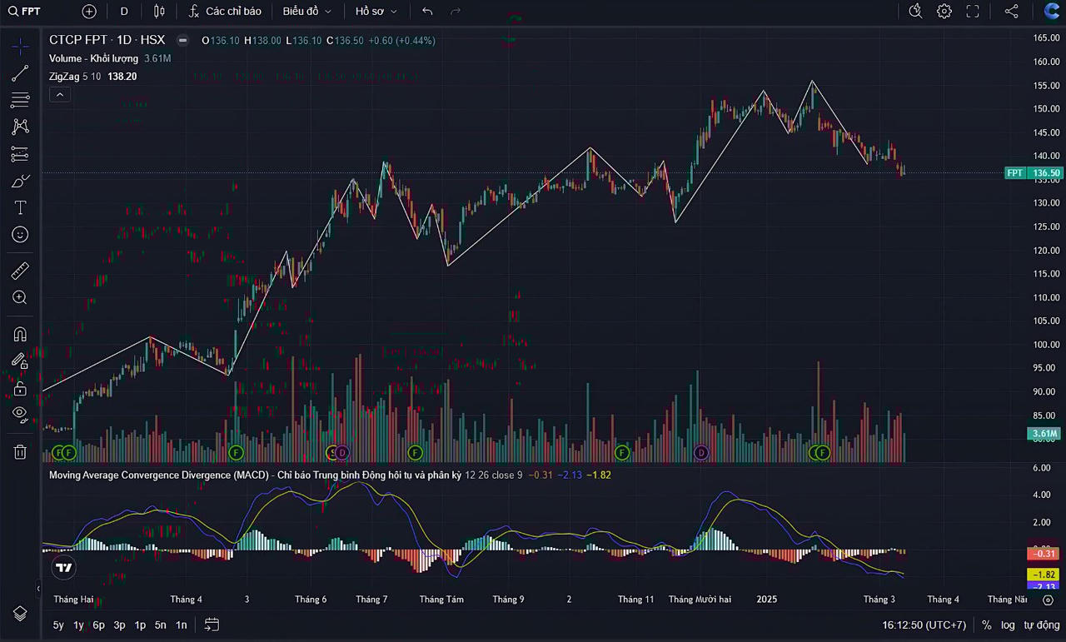Enter fullscreen mode
Image resolution: width=1066 pixels, height=642 pixels.
pyautogui.click(x=973, y=12)
